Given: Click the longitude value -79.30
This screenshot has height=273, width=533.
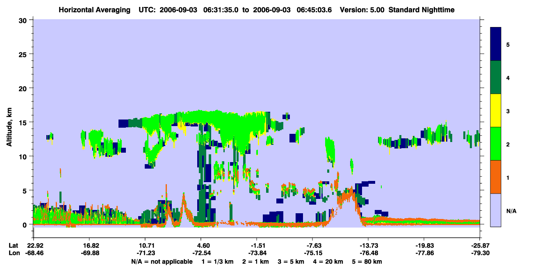Looking at the screenshot, I should pyautogui.click(x=480, y=253).
